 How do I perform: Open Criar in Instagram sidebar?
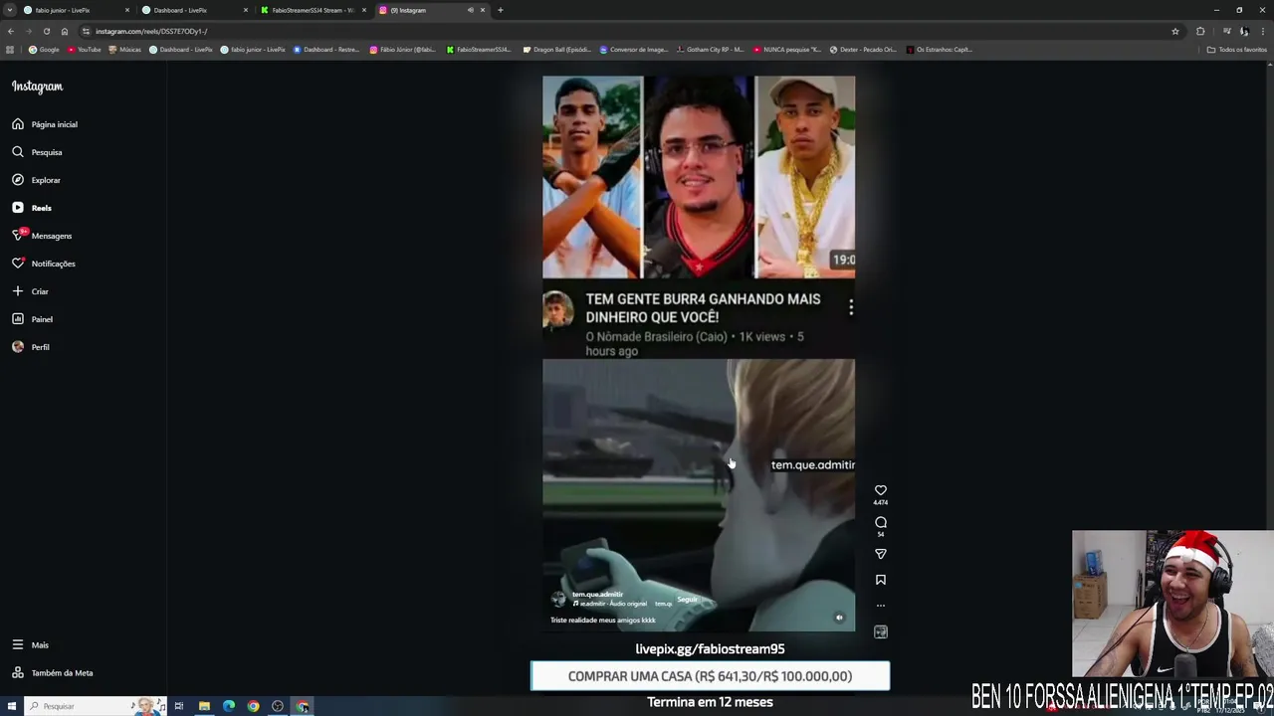[x=30, y=291]
